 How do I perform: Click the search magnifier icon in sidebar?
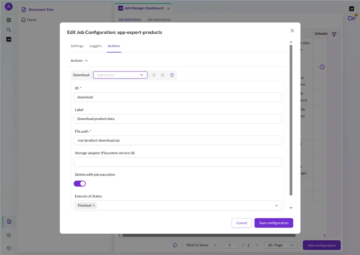(x=9, y=30)
